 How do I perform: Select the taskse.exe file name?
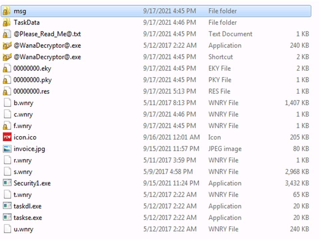point(28,218)
